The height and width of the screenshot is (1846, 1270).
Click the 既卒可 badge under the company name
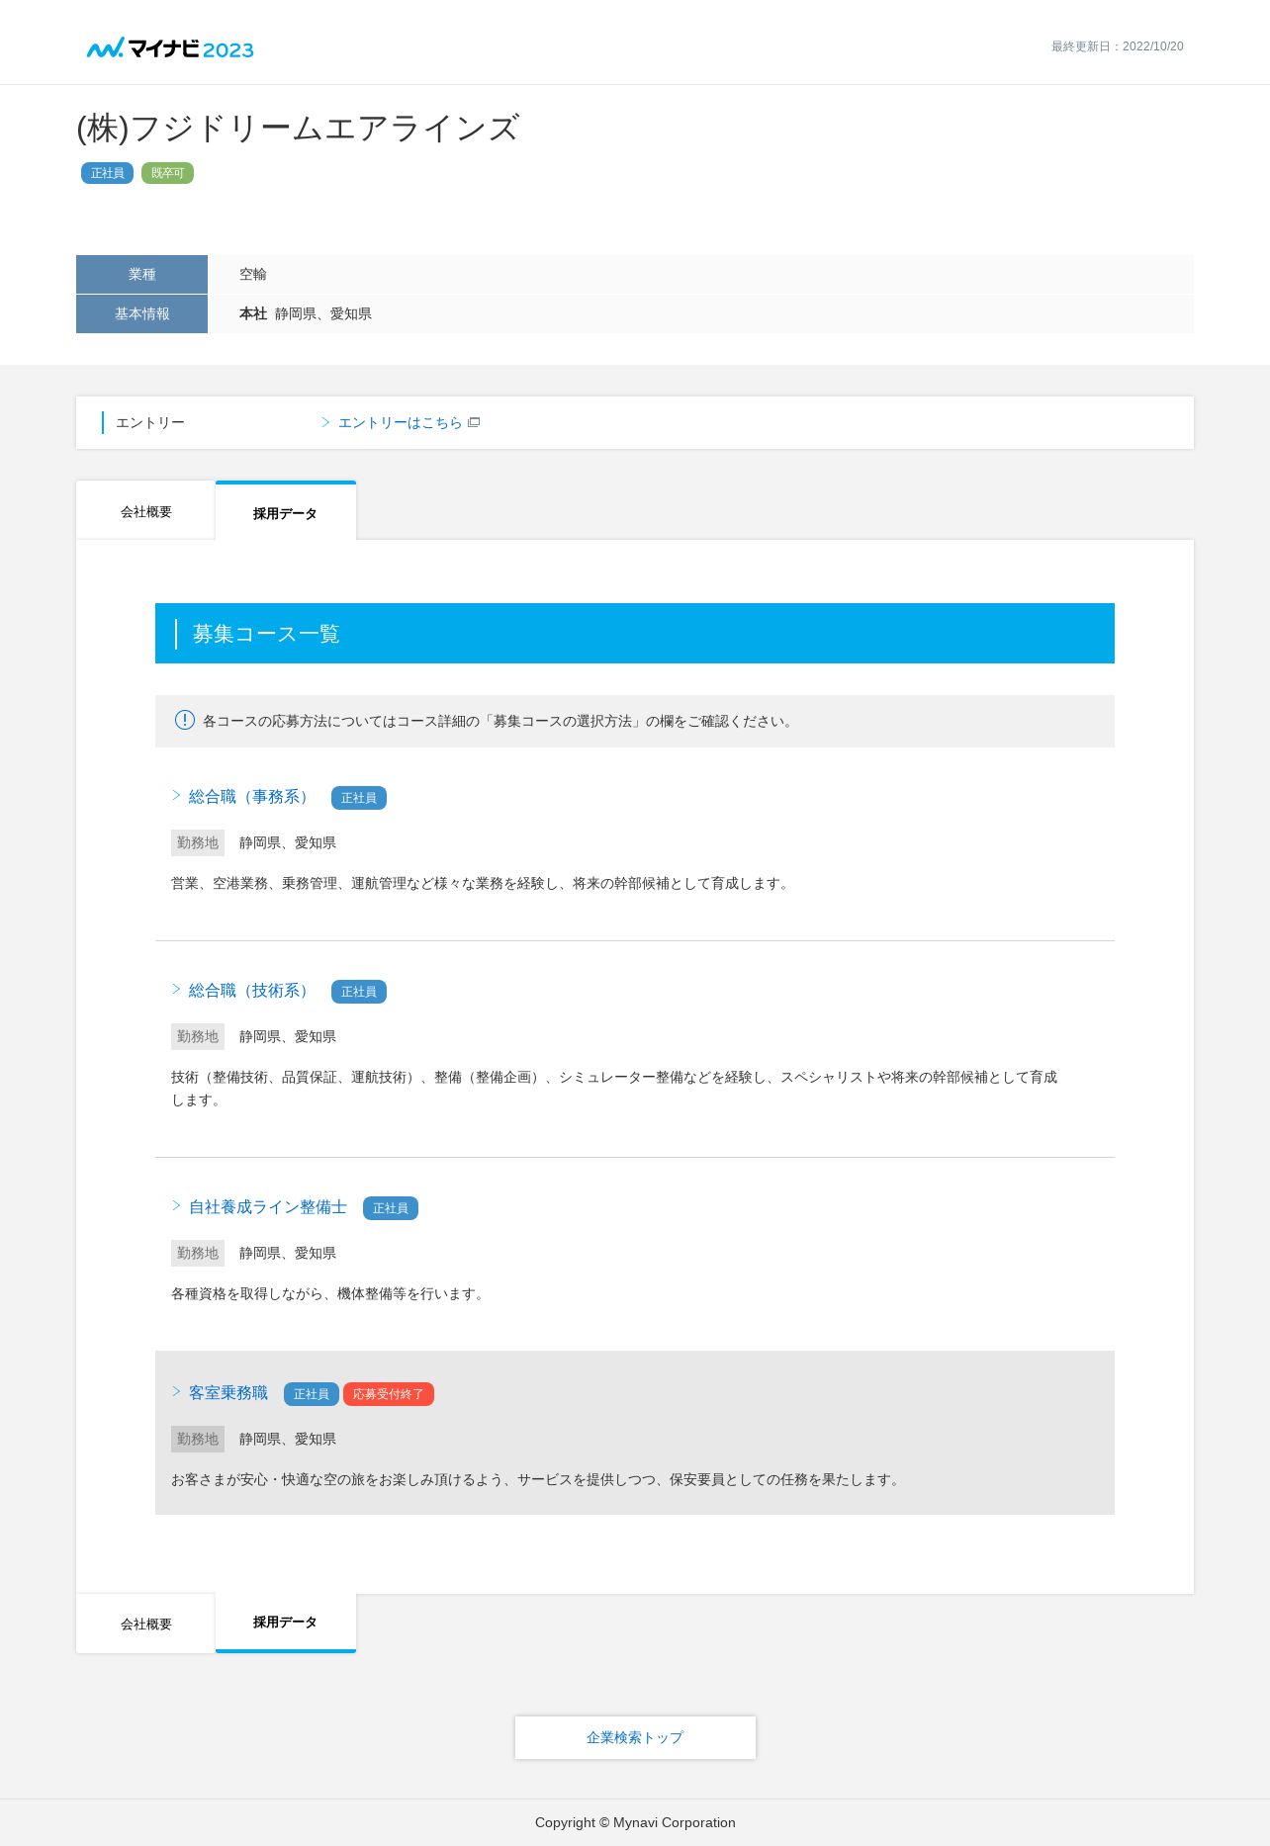click(167, 173)
